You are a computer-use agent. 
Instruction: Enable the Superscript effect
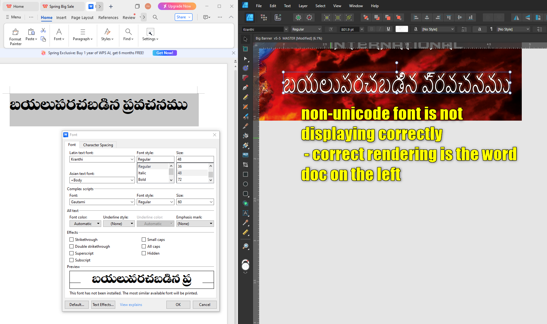[72, 253]
